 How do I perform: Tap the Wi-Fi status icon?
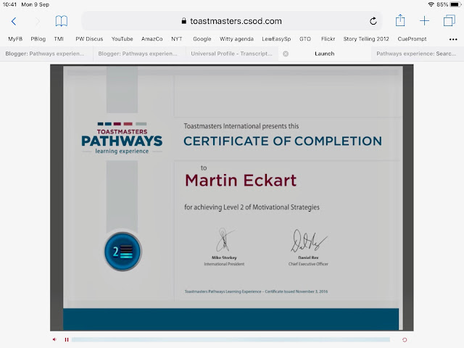coord(431,4)
